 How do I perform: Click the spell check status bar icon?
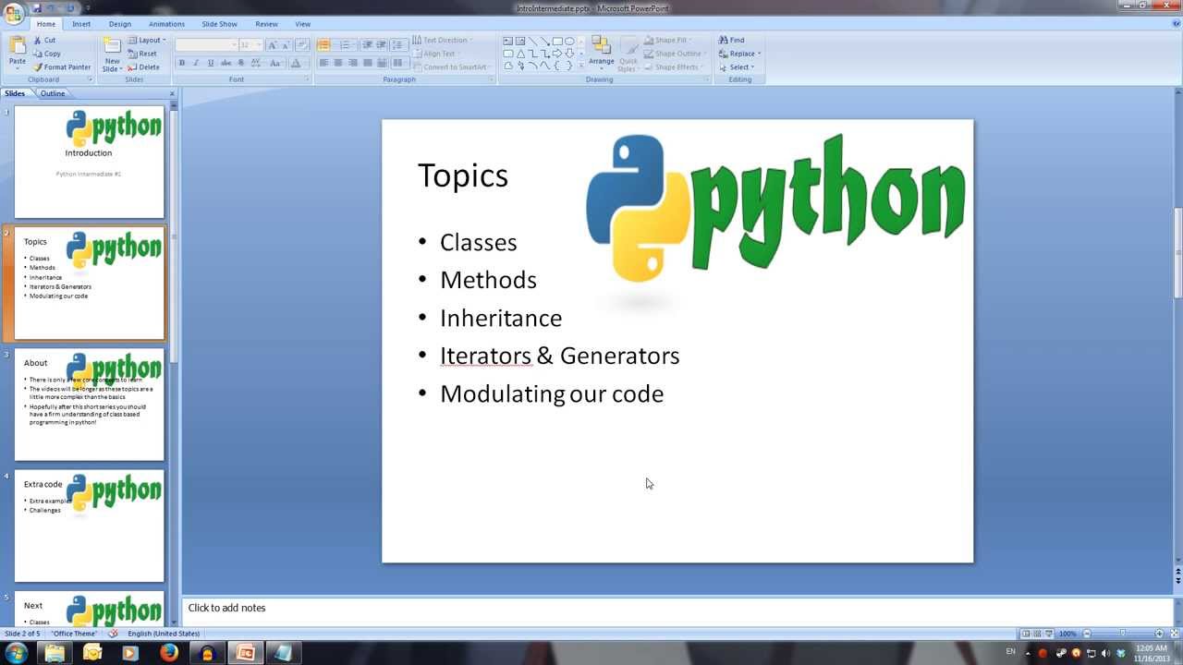click(113, 634)
